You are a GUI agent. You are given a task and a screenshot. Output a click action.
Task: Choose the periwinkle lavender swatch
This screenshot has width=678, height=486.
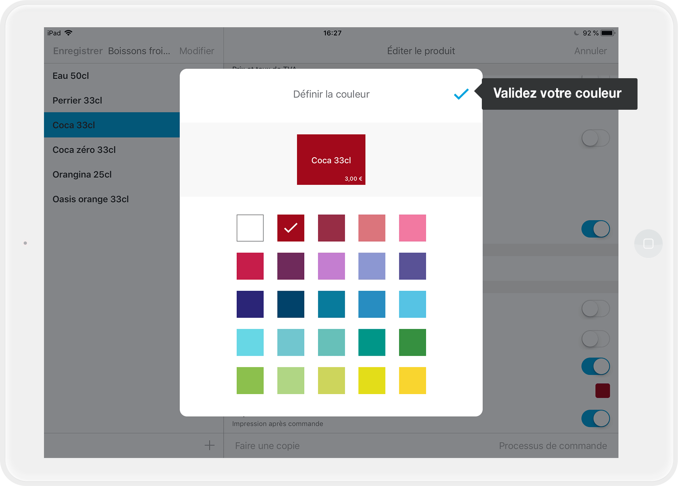pos(372,266)
